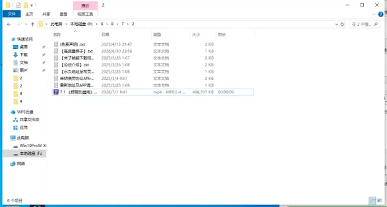Switch to the 查看 view ribbon tab
The image size is (387, 207).
(63, 14)
